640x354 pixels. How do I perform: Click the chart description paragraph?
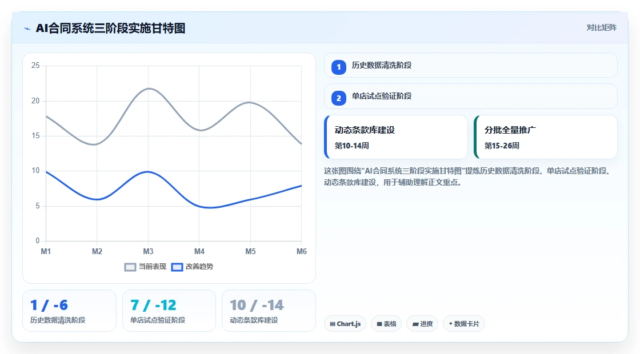(x=468, y=176)
